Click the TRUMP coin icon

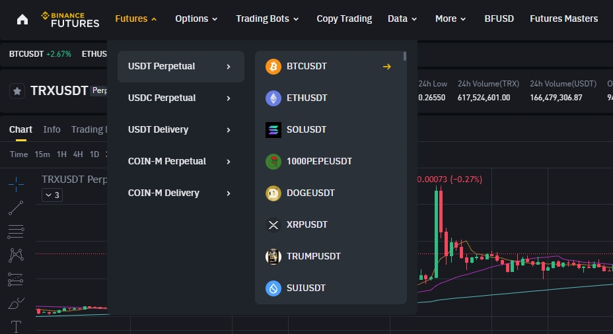(x=273, y=256)
